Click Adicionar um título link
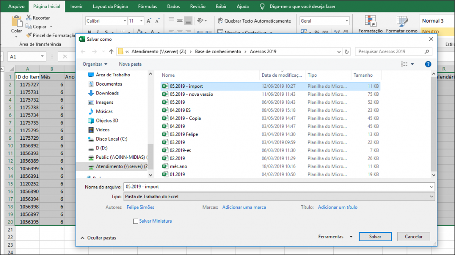This screenshot has width=455, height=255. (x=338, y=207)
